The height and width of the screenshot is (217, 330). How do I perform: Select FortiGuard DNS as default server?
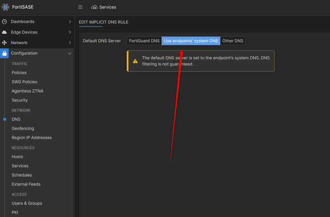click(x=144, y=41)
